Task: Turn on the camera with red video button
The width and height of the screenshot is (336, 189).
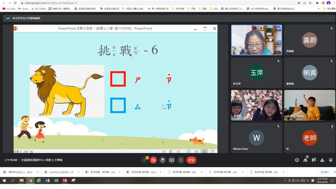Action: pyautogui.click(x=153, y=160)
